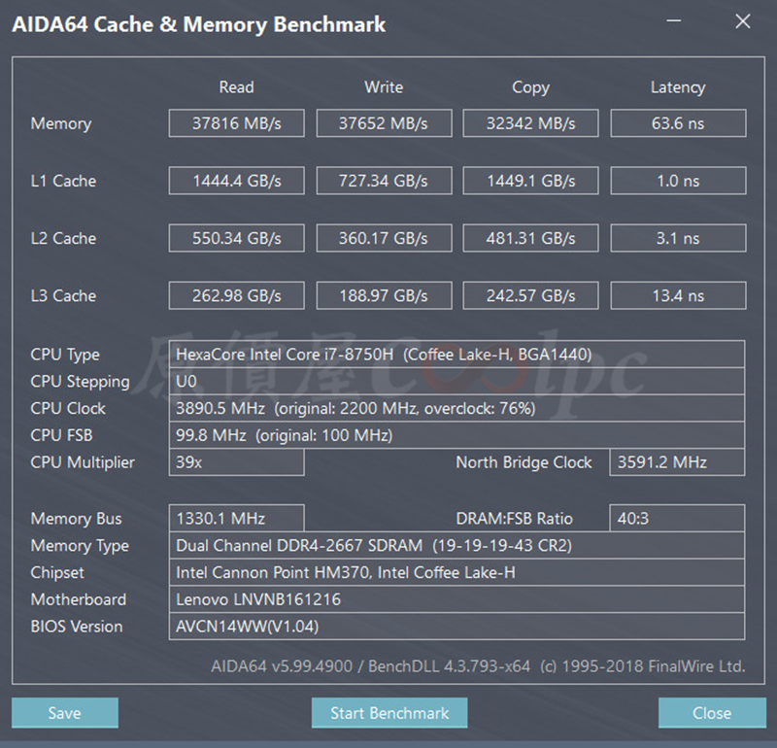777x748 pixels.
Task: Select the L3 Cache Copy value
Action: [x=530, y=295]
